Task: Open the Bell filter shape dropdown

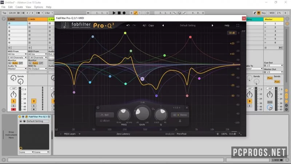Action: point(105,115)
